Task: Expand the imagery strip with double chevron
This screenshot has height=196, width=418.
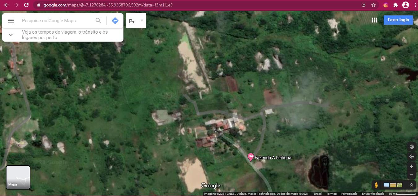Action: (412, 185)
